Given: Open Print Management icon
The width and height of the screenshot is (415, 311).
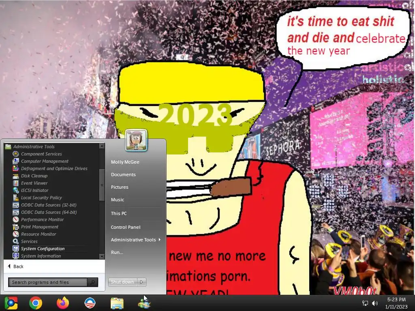Looking at the screenshot, I should pyautogui.click(x=16, y=227).
